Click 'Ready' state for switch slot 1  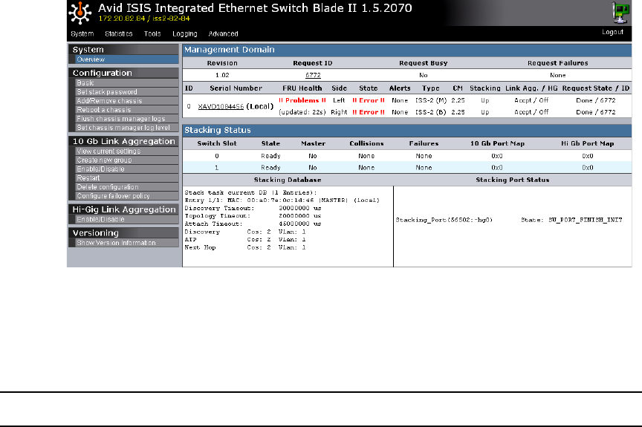pyautogui.click(x=270, y=168)
